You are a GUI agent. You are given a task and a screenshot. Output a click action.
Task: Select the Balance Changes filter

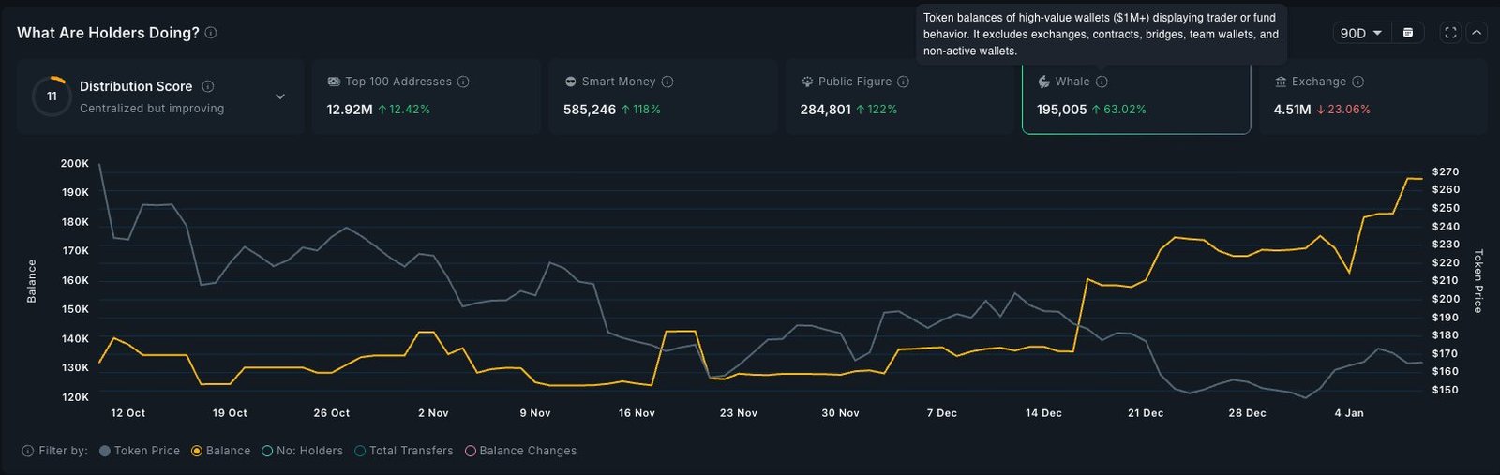[x=520, y=451]
